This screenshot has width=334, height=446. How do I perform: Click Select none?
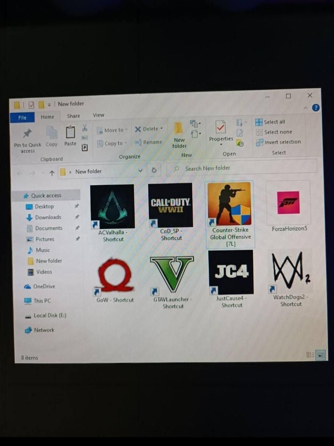click(x=274, y=132)
